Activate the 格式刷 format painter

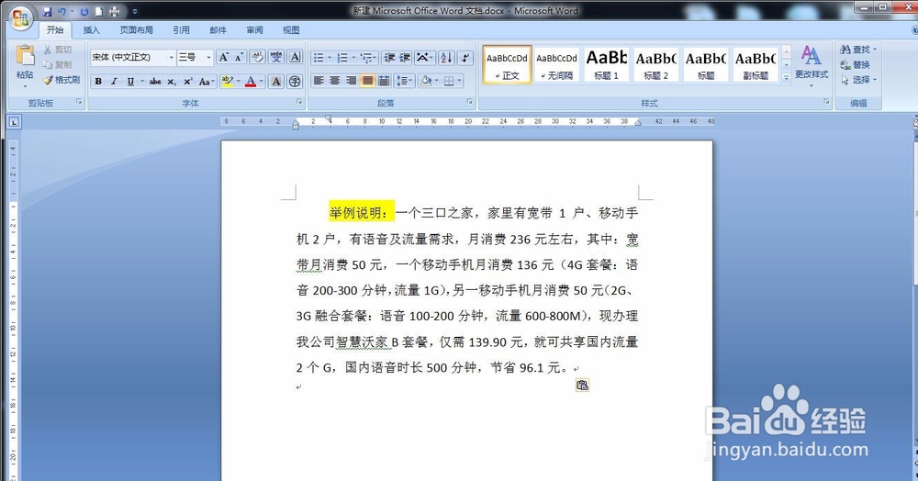62,80
